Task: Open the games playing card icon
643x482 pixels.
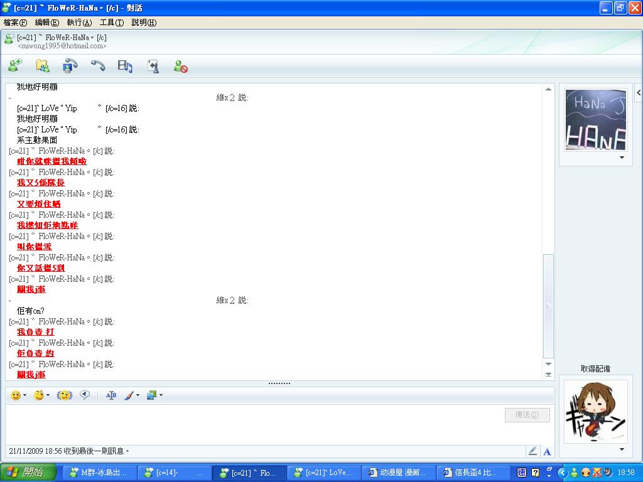Action: coord(153,65)
